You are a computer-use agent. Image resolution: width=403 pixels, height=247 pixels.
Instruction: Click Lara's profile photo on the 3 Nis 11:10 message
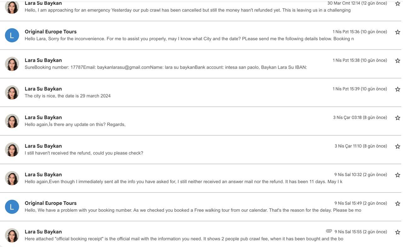click(x=12, y=149)
